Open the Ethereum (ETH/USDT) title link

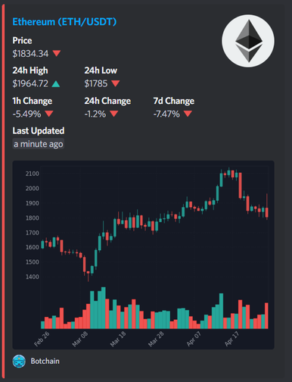[x=64, y=22]
